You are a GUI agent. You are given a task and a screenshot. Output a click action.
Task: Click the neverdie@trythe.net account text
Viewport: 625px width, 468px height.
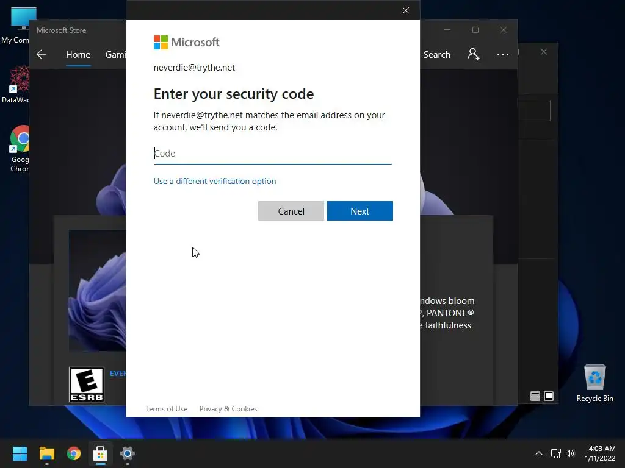pos(194,68)
